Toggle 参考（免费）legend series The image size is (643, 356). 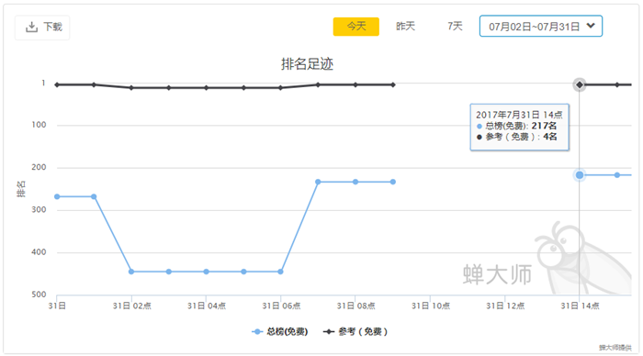[x=355, y=331]
